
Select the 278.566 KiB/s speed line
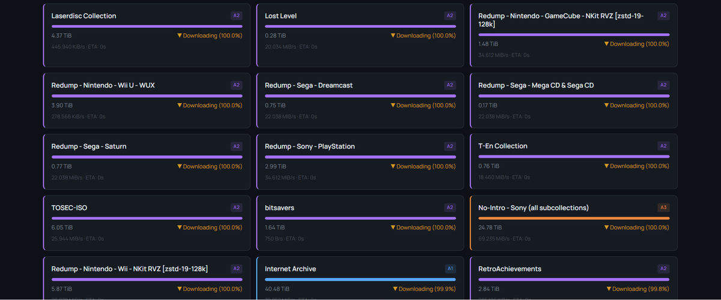(78, 116)
